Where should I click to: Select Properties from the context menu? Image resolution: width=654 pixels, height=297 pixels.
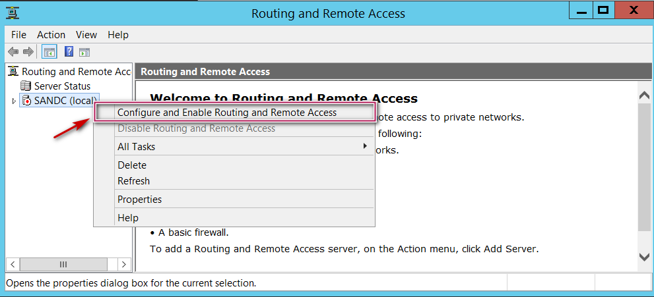[139, 200]
